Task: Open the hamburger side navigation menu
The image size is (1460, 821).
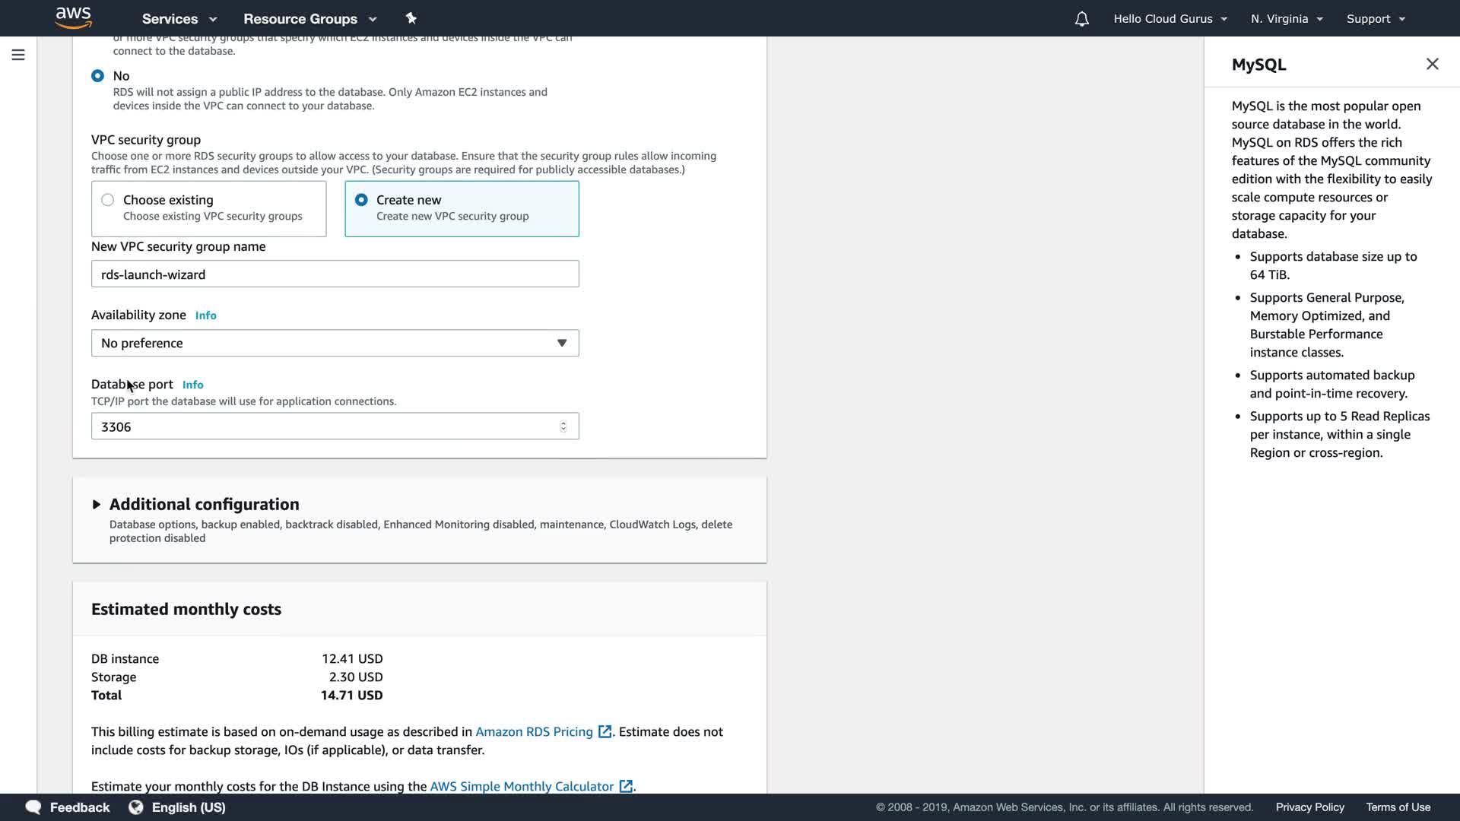Action: (x=18, y=55)
